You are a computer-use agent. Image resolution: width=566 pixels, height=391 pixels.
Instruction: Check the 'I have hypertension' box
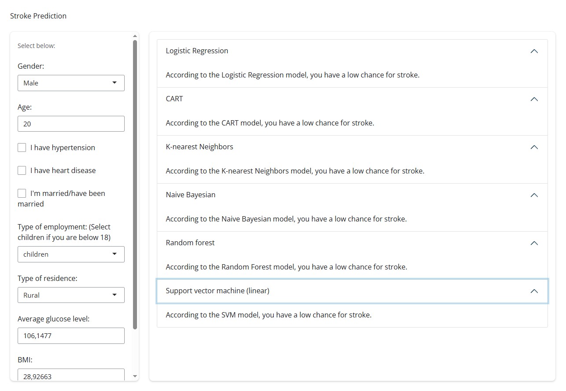click(x=22, y=148)
